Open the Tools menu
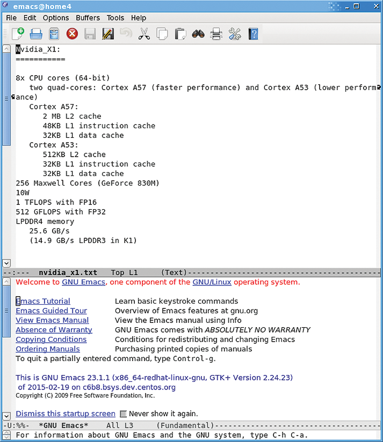Screen dimensions: 383x442 (115, 18)
